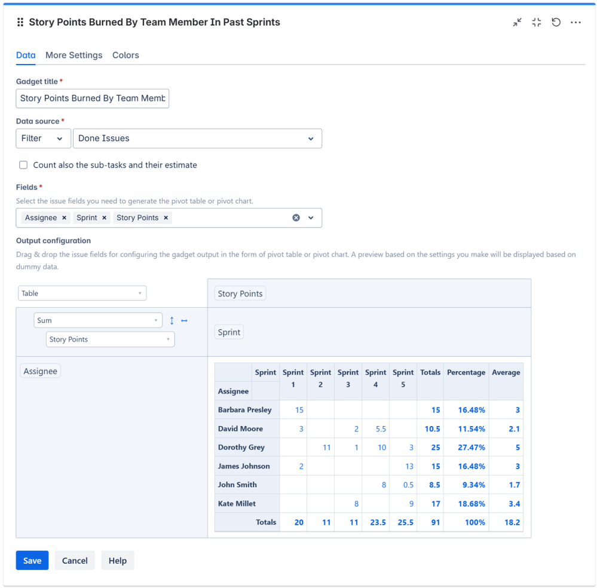This screenshot has height=588, width=597.
Task: Click John Smith's percentage 9.34%
Action: click(474, 485)
